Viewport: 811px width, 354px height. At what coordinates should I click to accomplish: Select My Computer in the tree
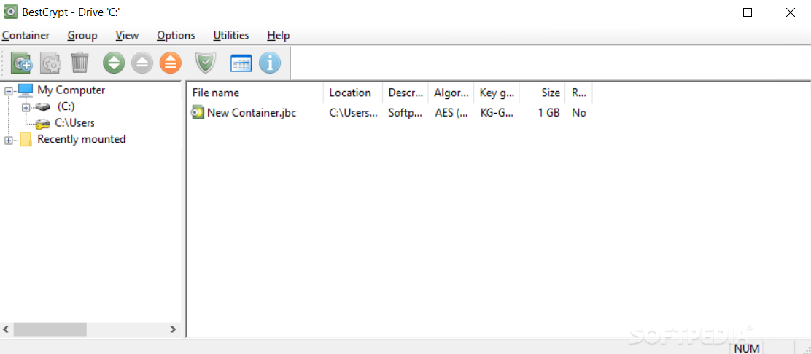71,90
